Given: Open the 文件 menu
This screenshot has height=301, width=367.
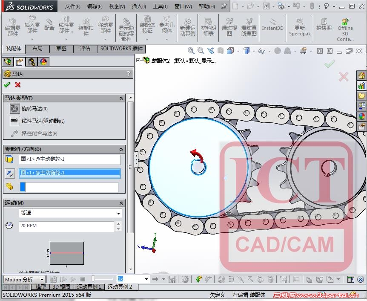Looking at the screenshot, I should coord(72,6).
